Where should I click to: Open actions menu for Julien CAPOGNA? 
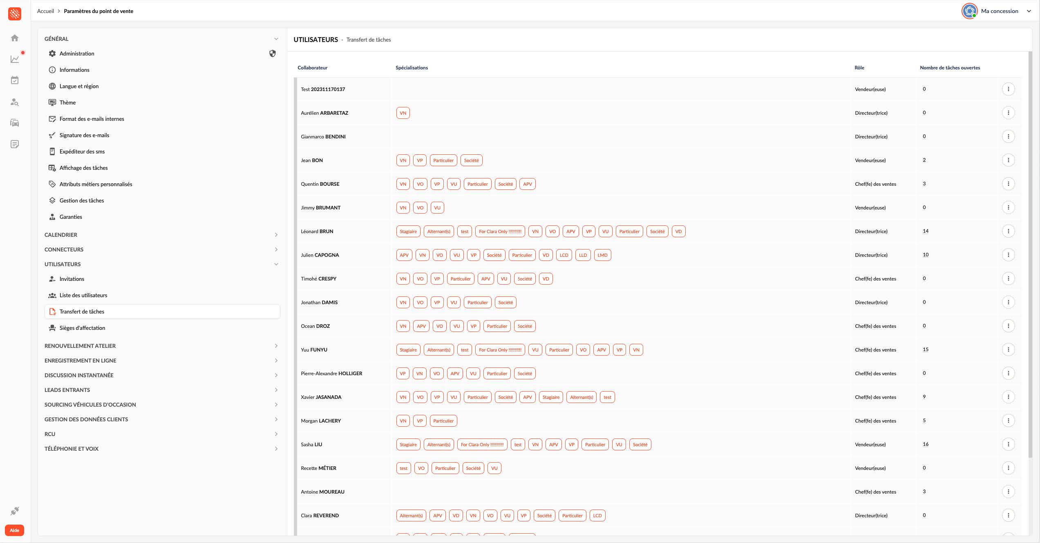coord(1008,255)
